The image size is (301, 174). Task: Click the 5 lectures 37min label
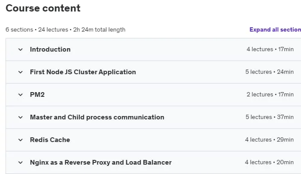[269, 117]
